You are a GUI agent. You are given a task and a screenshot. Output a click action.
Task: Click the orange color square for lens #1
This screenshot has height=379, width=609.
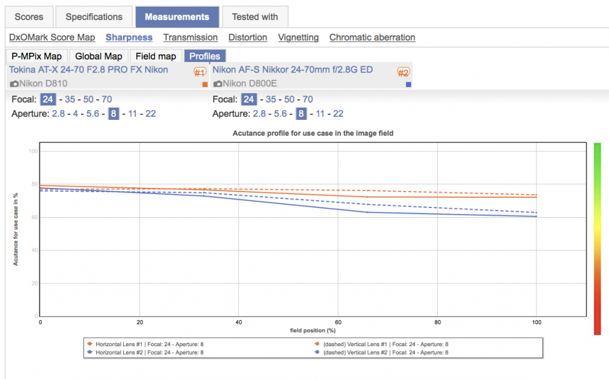(205, 85)
